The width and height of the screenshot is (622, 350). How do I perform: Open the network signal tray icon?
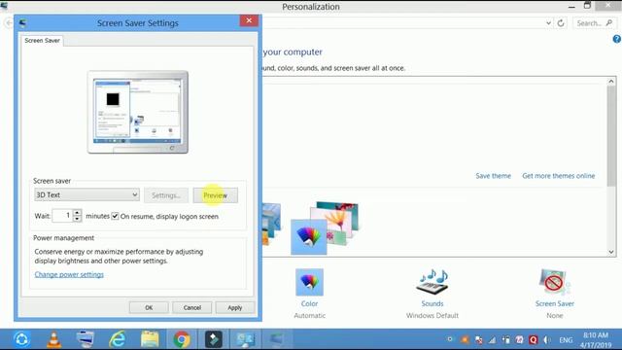493,340
